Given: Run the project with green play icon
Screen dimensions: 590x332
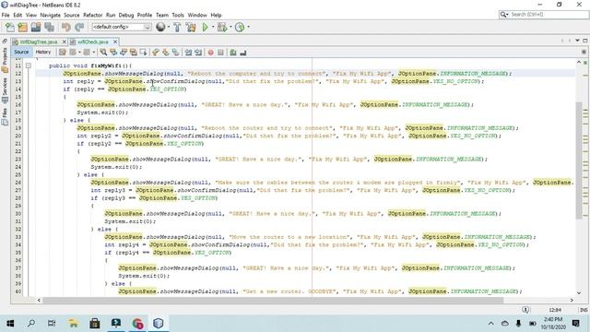Looking at the screenshot, I should point(205,27).
